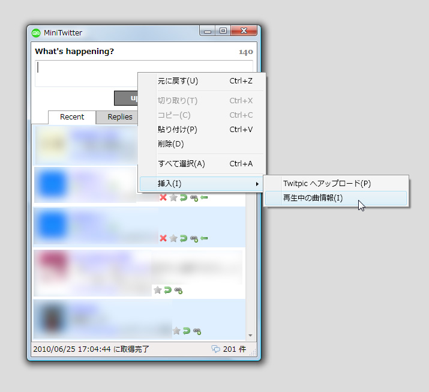Click the 201 件 count in the status bar
Image resolution: width=429 pixels, height=392 pixels.
click(235, 349)
